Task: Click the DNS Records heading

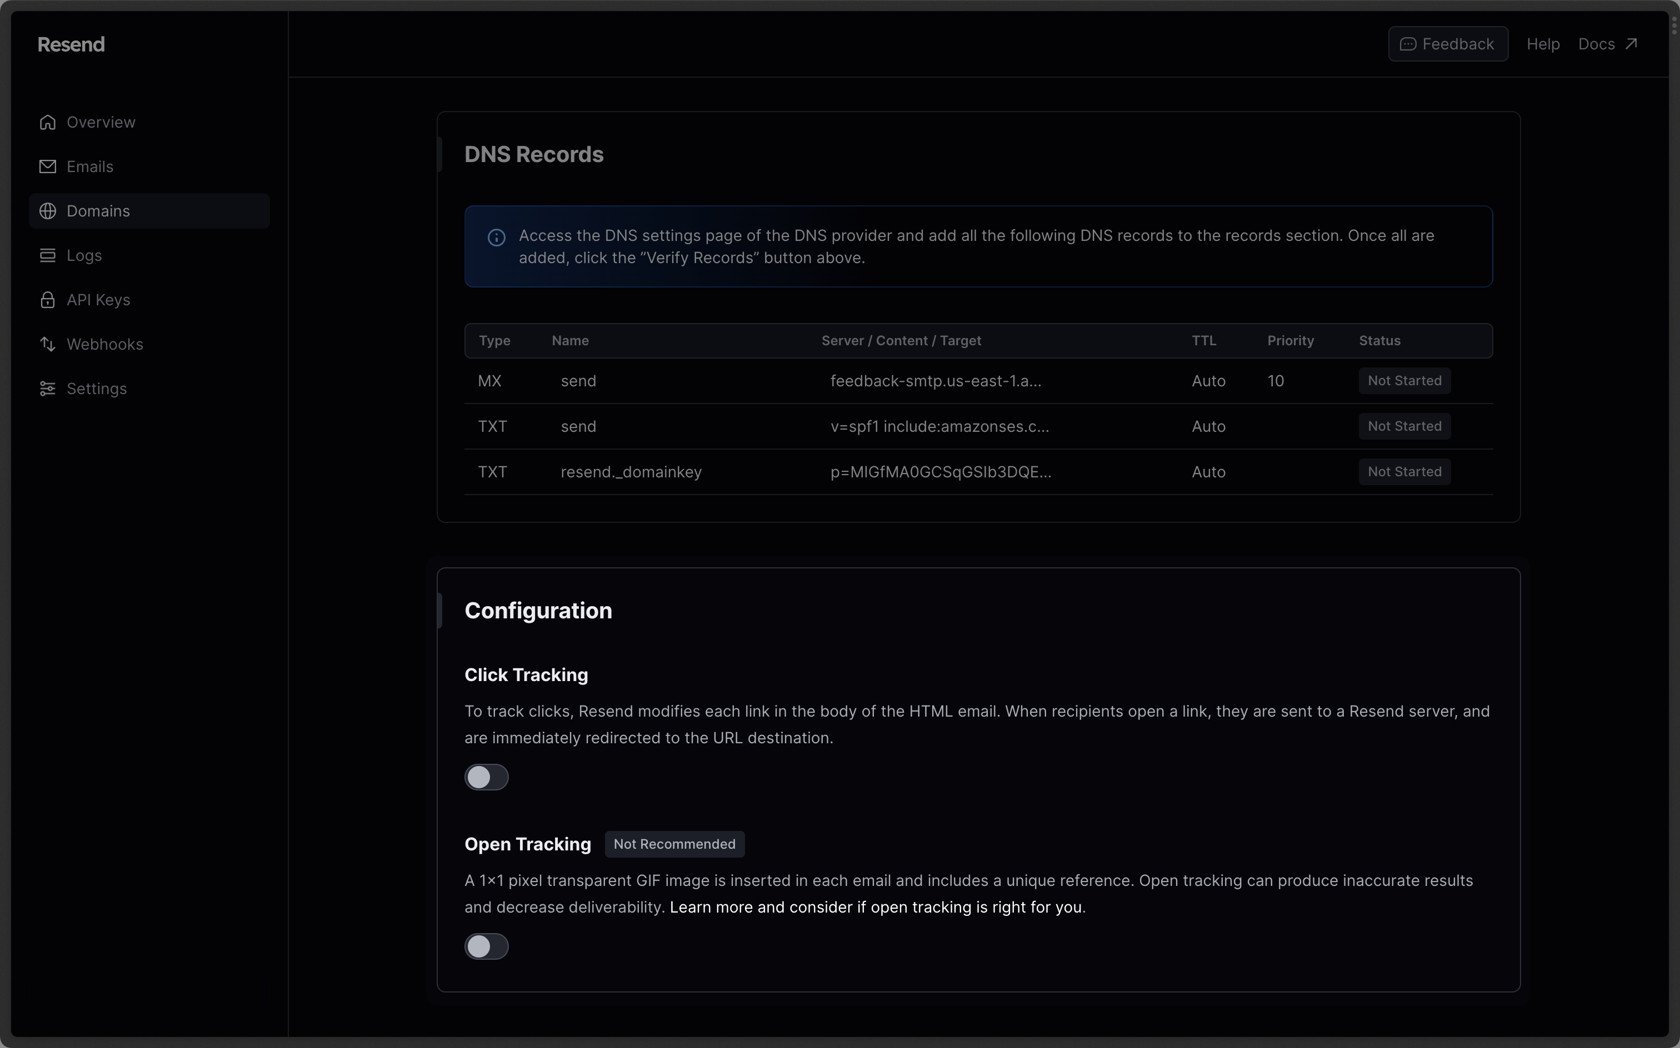Action: 533,154
